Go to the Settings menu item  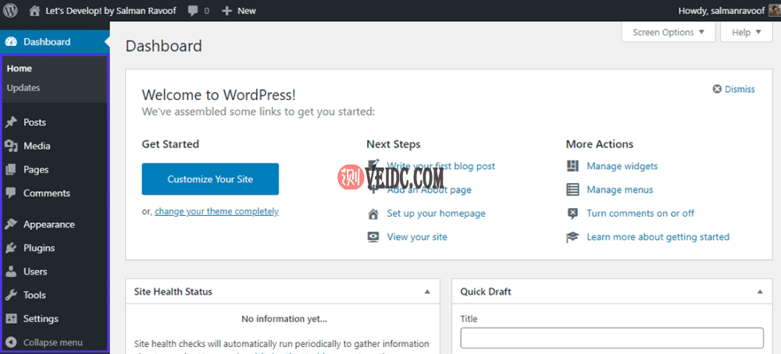point(41,319)
